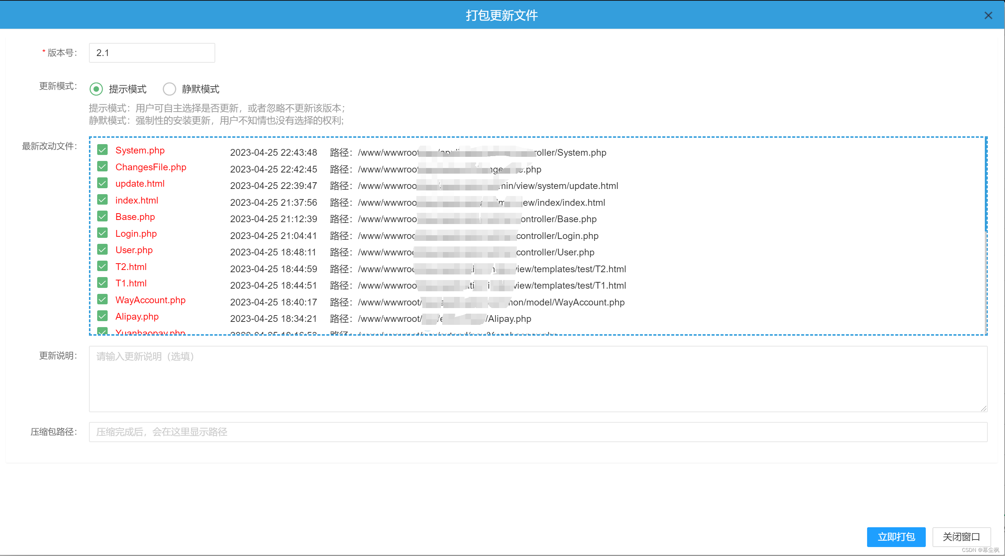
Task: Click timestamp 2023-04-25 21:12:39
Action: (x=274, y=219)
